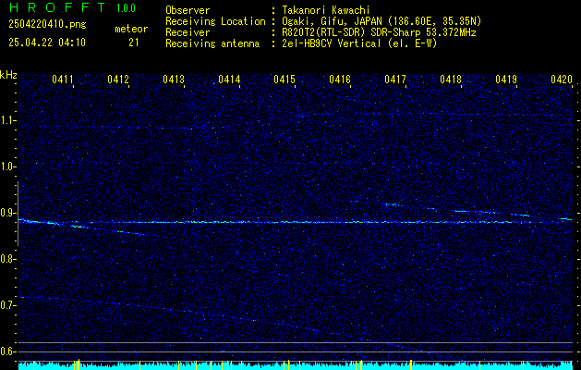The height and width of the screenshot is (370, 581).
Task: Click the 0416 time marker
Action: tap(340, 80)
